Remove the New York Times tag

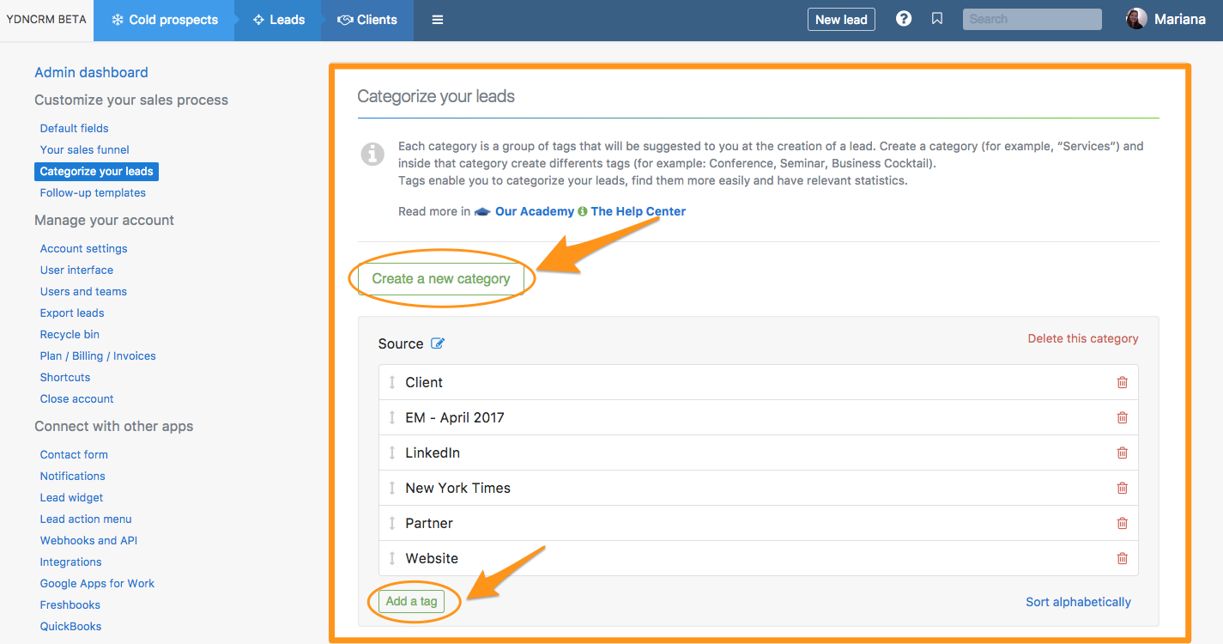[x=1122, y=488]
